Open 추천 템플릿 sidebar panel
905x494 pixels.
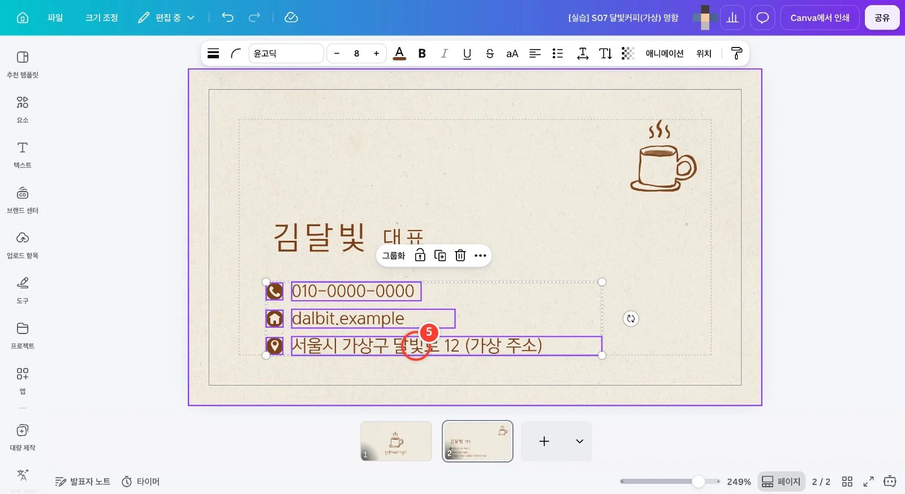(23, 64)
